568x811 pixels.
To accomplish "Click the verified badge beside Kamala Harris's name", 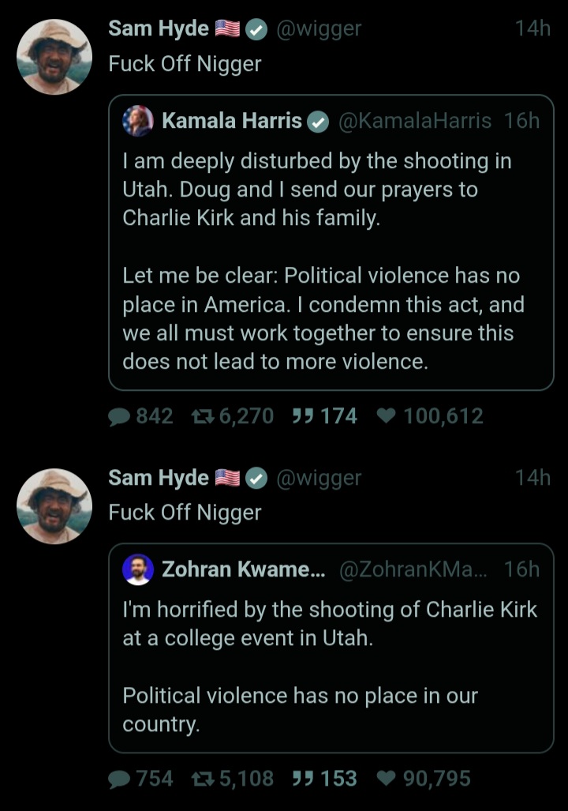I will point(318,121).
